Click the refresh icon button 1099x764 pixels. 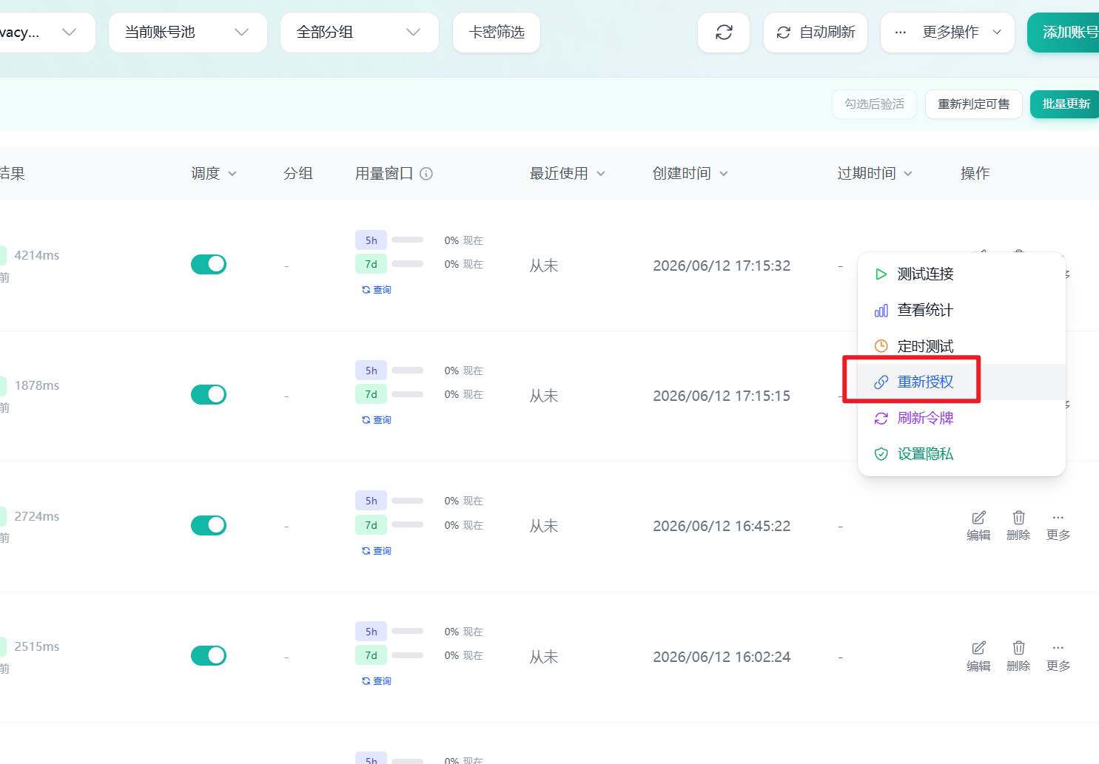(x=724, y=33)
